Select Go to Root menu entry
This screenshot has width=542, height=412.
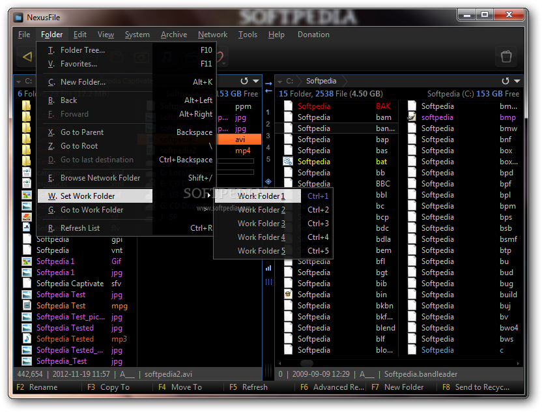point(126,146)
